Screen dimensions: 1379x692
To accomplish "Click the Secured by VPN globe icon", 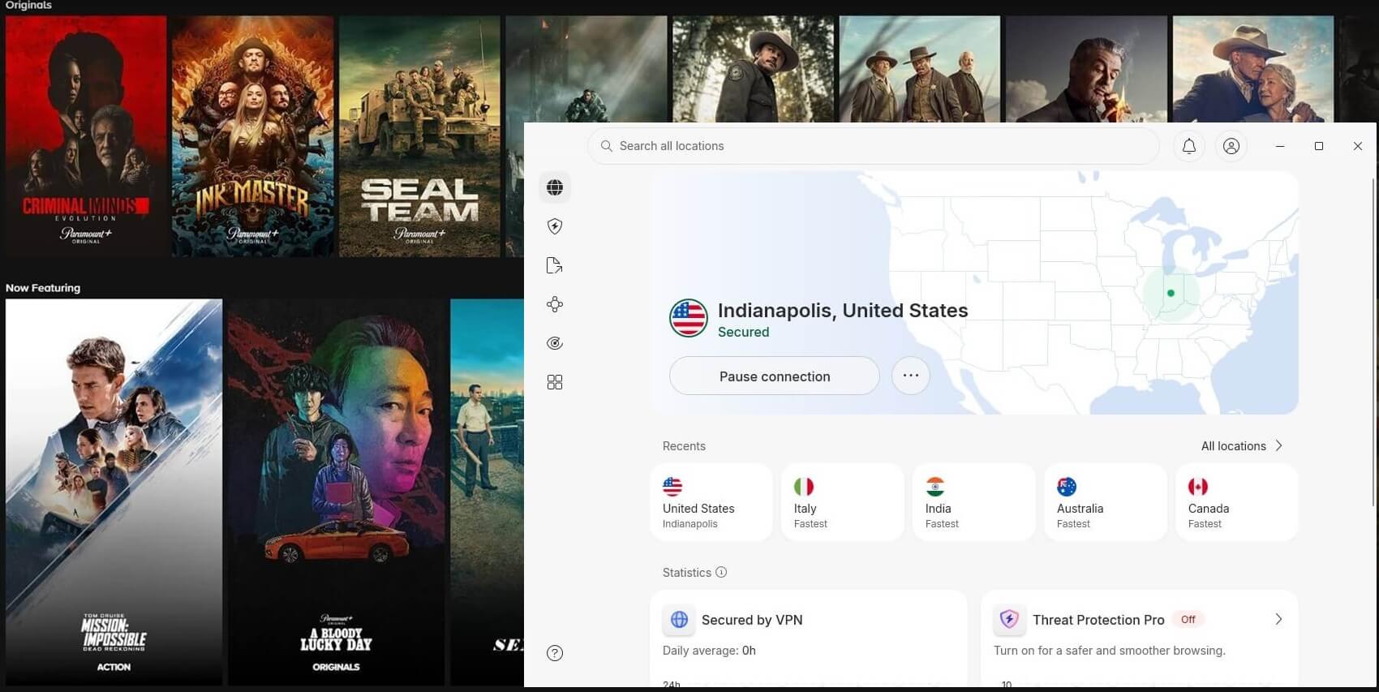I will pos(680,620).
